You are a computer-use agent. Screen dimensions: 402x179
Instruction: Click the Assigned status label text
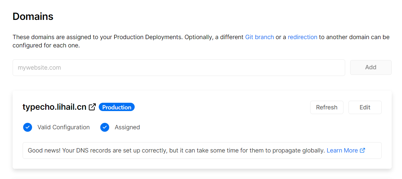point(127,127)
